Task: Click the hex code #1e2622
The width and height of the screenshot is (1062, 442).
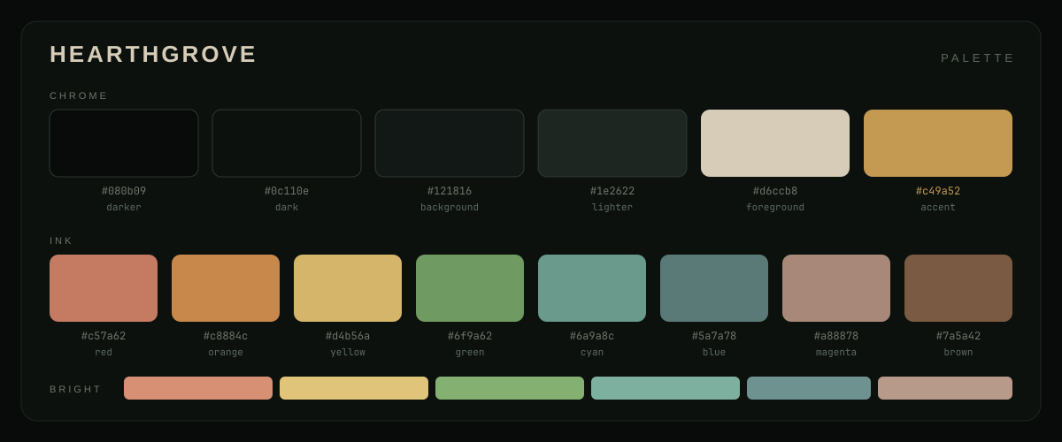Action: coord(612,191)
